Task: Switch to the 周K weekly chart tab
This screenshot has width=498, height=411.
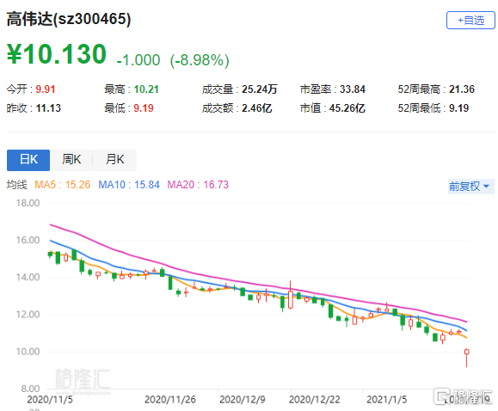Action: (x=71, y=160)
